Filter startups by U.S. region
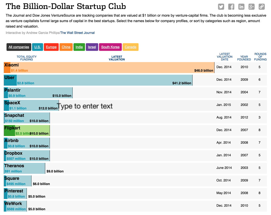Screen dimensions: 271x215 pos(37,47)
